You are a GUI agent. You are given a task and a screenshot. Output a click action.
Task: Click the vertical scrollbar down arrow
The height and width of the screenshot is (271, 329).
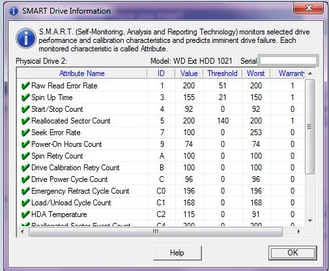(x=310, y=221)
